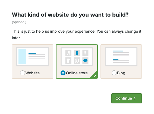
Task: Click the light blue sidebar block in Website preview
Action: [x=22, y=57]
